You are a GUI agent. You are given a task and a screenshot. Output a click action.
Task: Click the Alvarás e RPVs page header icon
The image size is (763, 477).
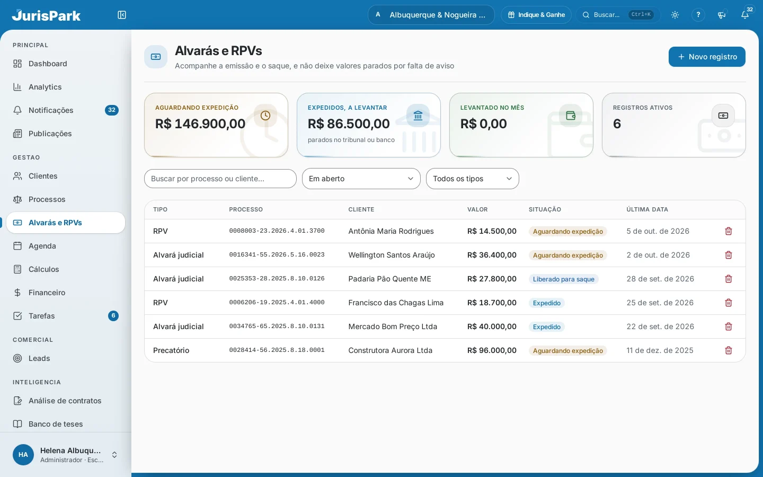156,57
